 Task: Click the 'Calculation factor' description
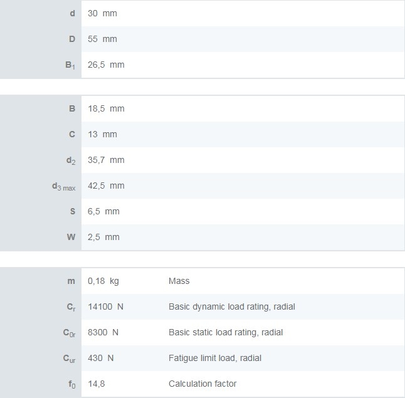[x=202, y=384]
